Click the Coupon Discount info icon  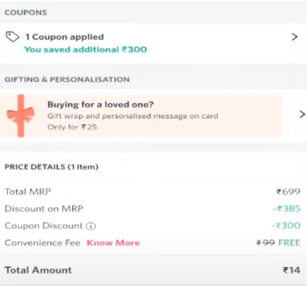click(x=91, y=226)
